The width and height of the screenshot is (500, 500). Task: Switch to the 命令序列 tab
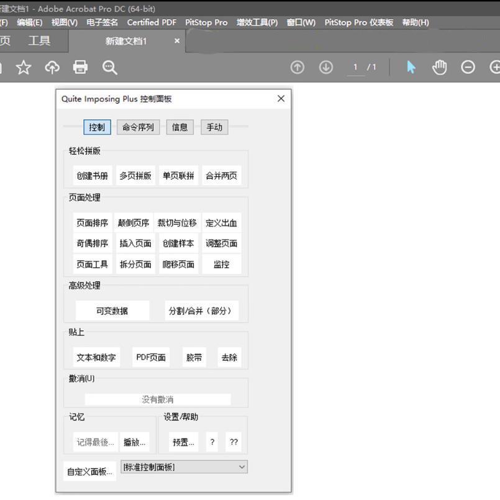tap(138, 127)
